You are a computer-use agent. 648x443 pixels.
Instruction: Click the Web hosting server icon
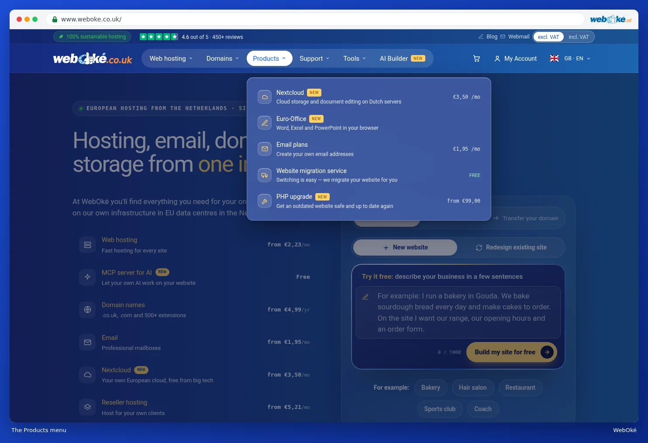(x=87, y=245)
